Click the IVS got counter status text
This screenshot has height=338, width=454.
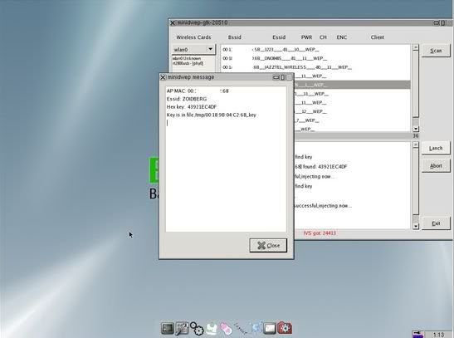pyautogui.click(x=320, y=233)
